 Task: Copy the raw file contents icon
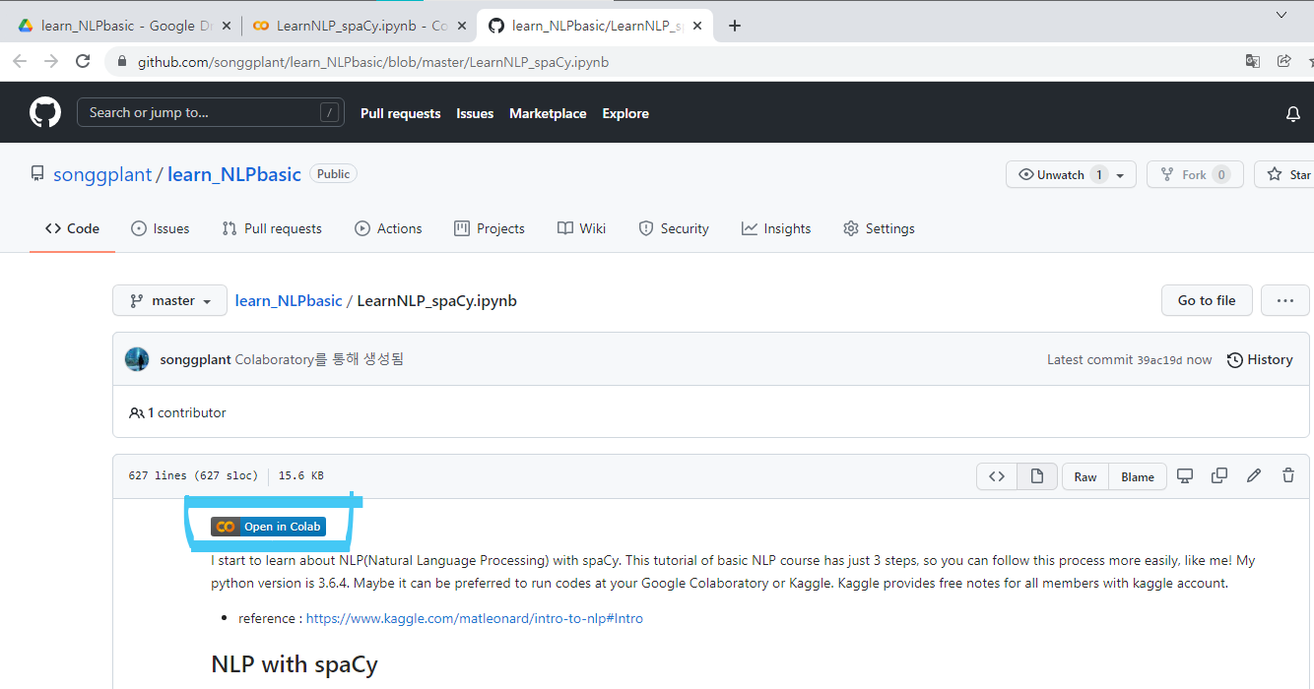1219,475
